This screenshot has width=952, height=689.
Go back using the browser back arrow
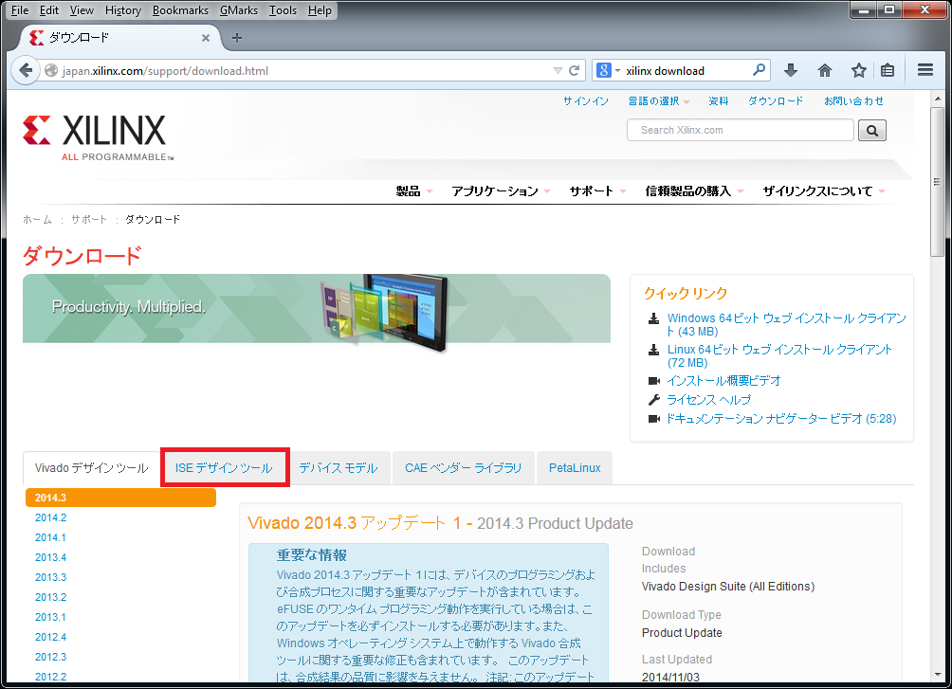[x=26, y=70]
